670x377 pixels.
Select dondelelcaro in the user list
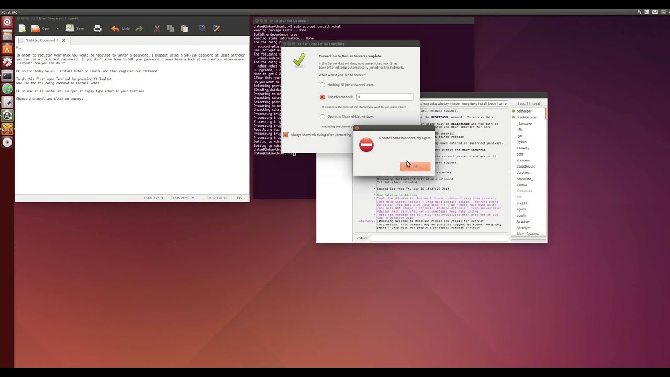pyautogui.click(x=526, y=117)
